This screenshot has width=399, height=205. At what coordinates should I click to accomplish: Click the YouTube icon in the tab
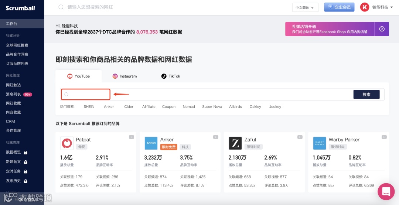[x=70, y=76]
